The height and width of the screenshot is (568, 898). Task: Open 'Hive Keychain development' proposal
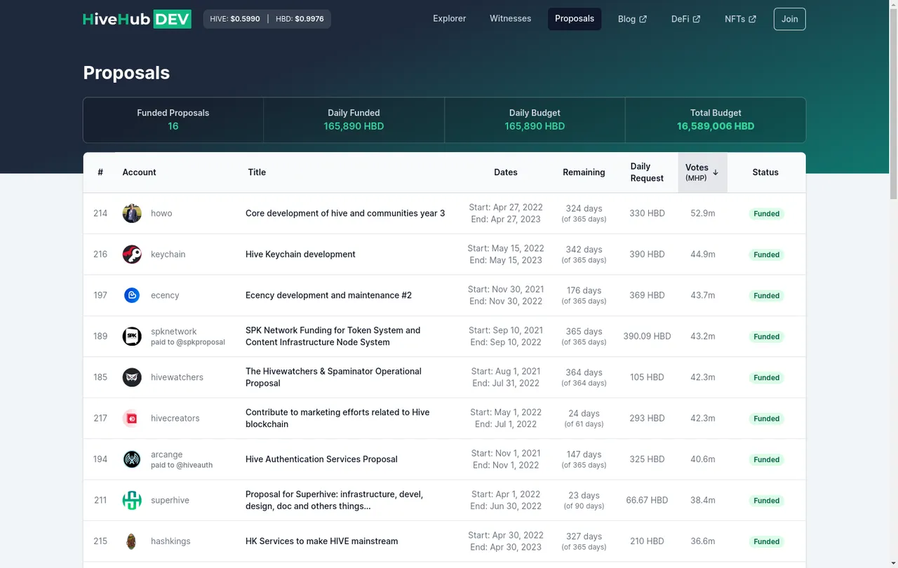[x=300, y=255]
